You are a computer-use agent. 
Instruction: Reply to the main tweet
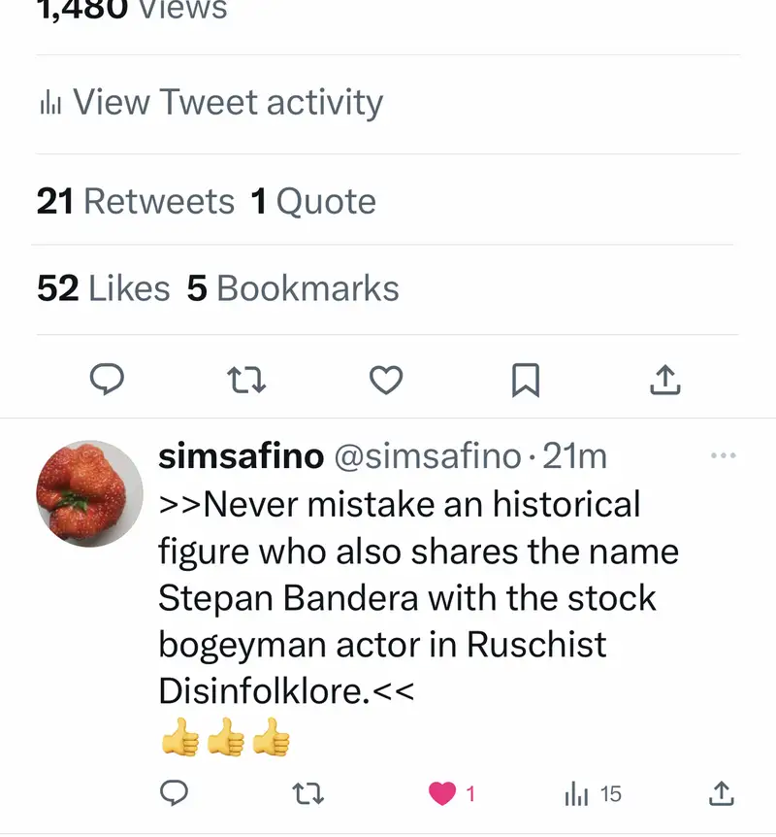pyautogui.click(x=107, y=381)
